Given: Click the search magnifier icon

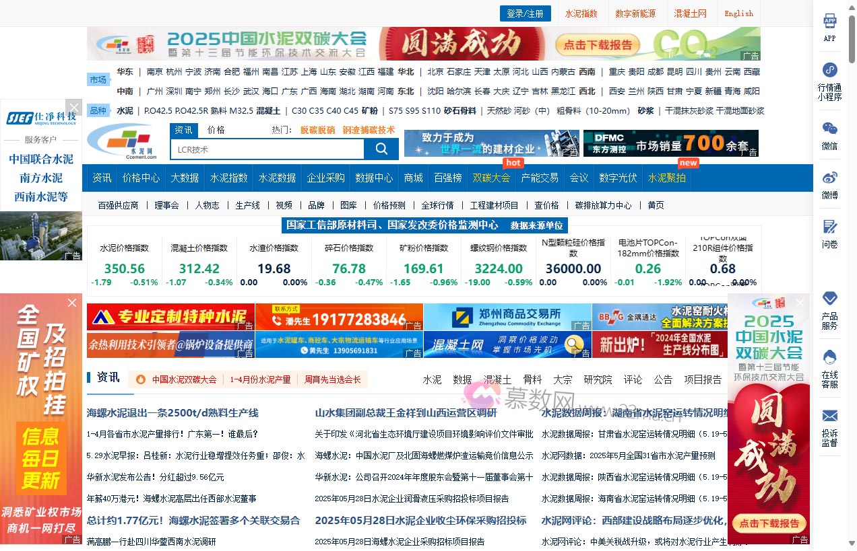Looking at the screenshot, I should pos(381,149).
